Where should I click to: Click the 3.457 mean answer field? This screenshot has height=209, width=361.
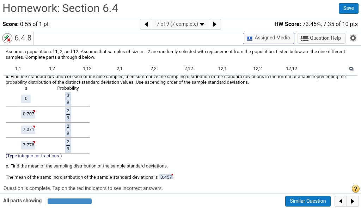pyautogui.click(x=166, y=177)
